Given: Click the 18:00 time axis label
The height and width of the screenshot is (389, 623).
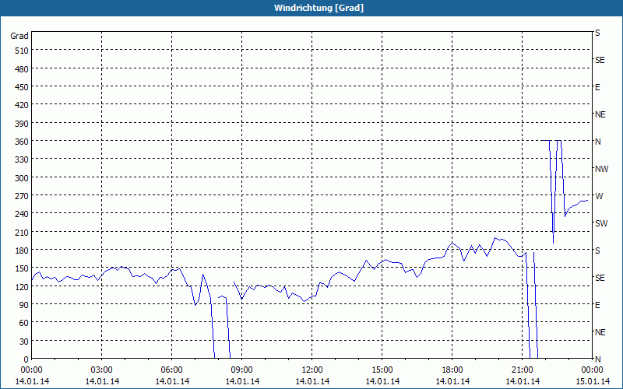Looking at the screenshot, I should coord(452,370).
